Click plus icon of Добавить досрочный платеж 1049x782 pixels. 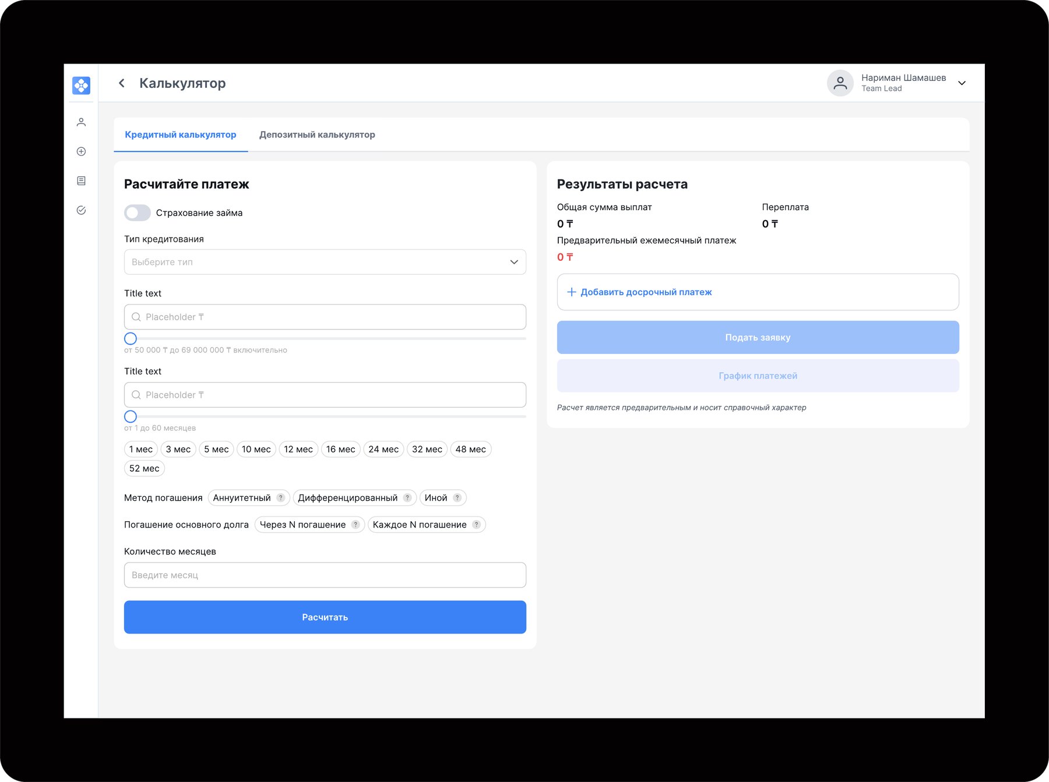tap(572, 292)
